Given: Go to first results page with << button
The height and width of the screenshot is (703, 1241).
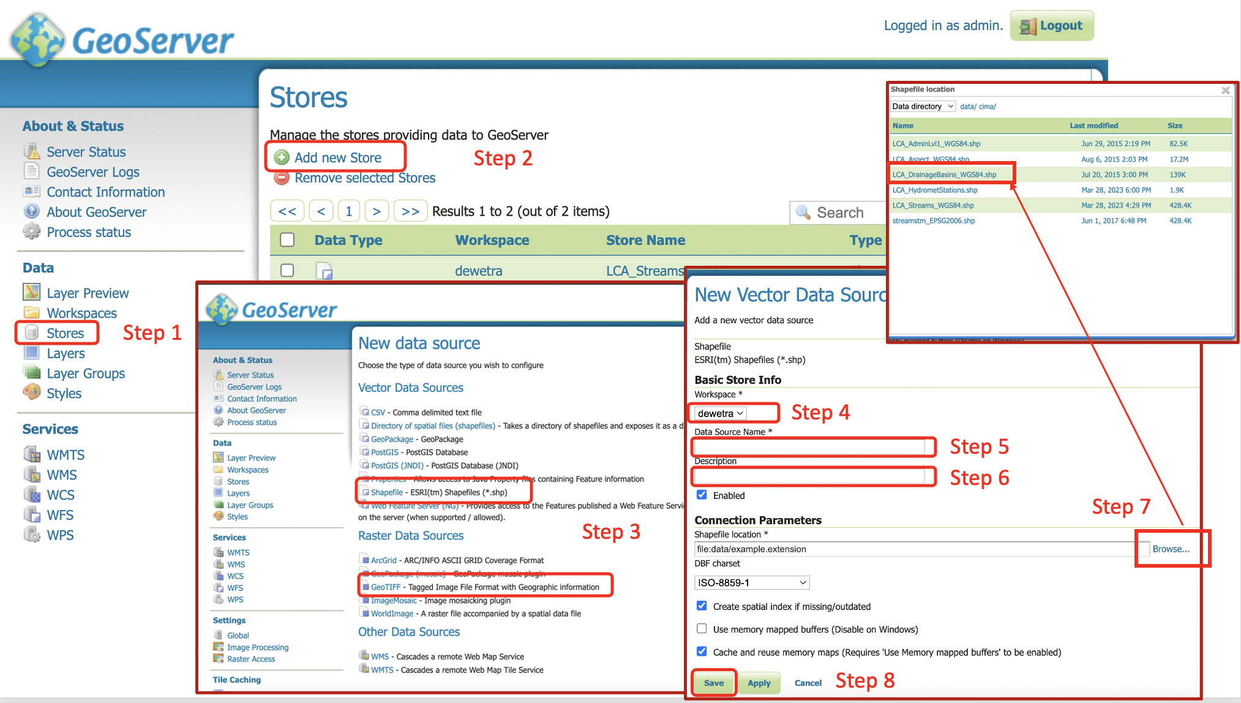Looking at the screenshot, I should coord(287,211).
